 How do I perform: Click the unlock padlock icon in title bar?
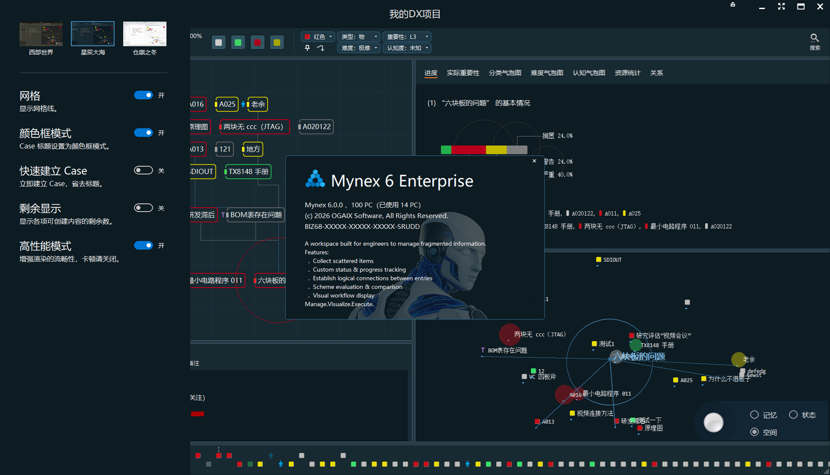[733, 5]
